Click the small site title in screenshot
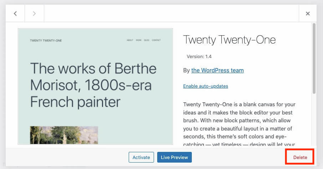The width and height of the screenshot is (323, 169). (46, 40)
